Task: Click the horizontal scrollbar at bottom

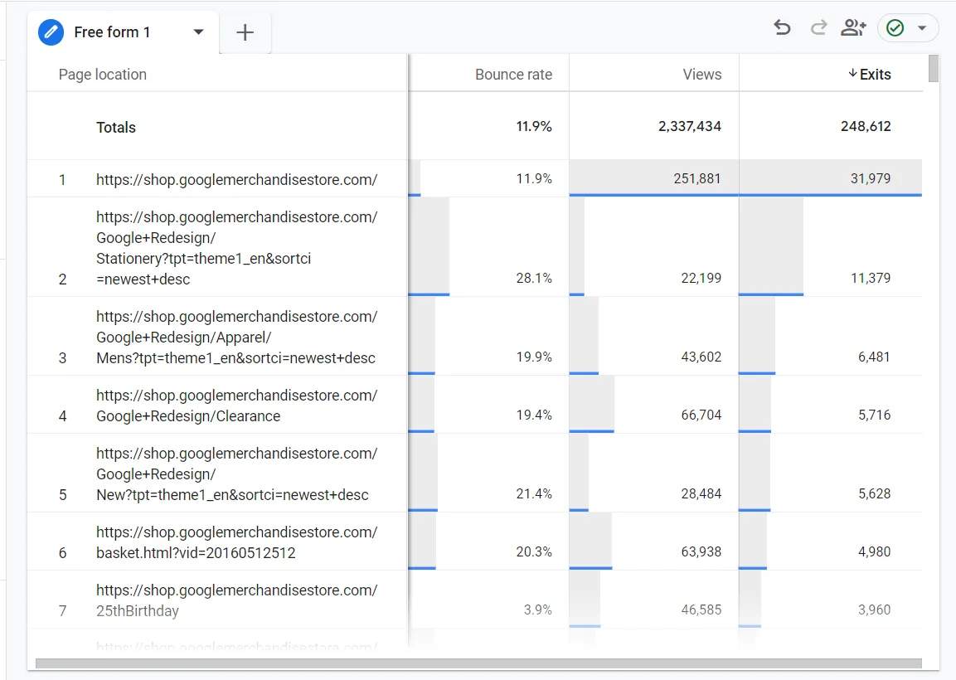Action: [478, 663]
